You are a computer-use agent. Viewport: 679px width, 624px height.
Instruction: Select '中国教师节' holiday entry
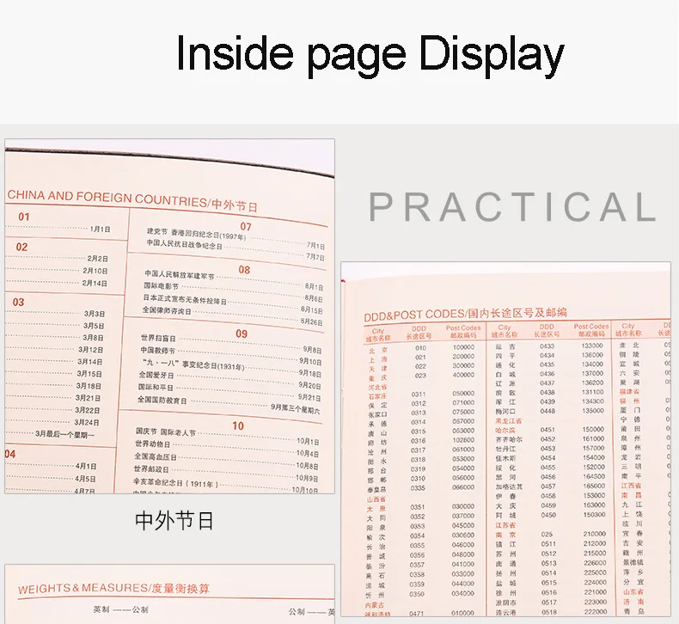[157, 350]
